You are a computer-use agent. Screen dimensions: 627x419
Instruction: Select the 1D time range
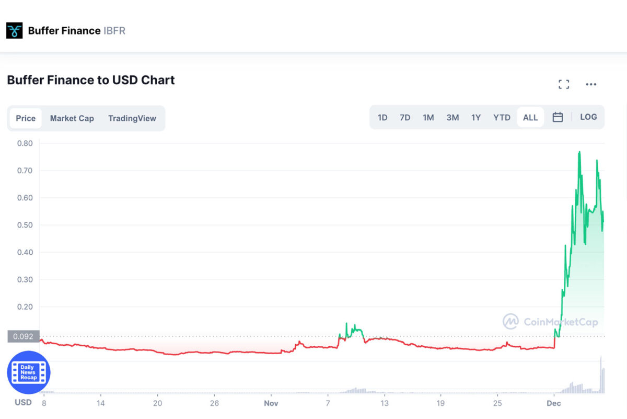coord(382,118)
